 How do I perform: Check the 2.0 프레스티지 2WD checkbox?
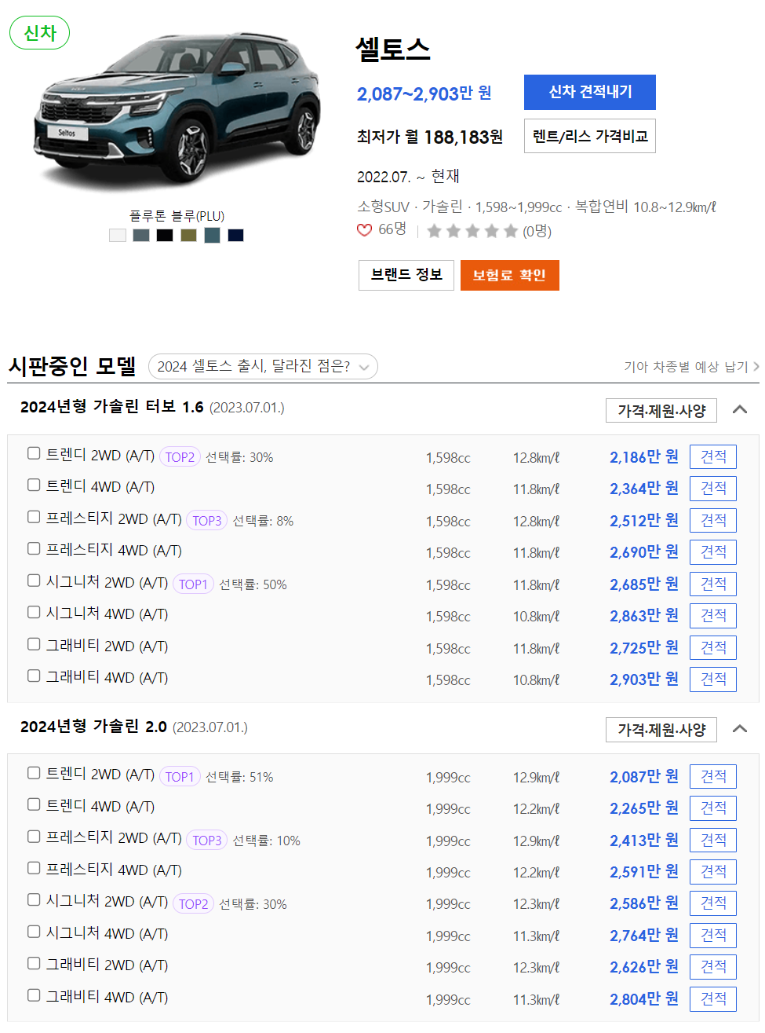coord(34,837)
